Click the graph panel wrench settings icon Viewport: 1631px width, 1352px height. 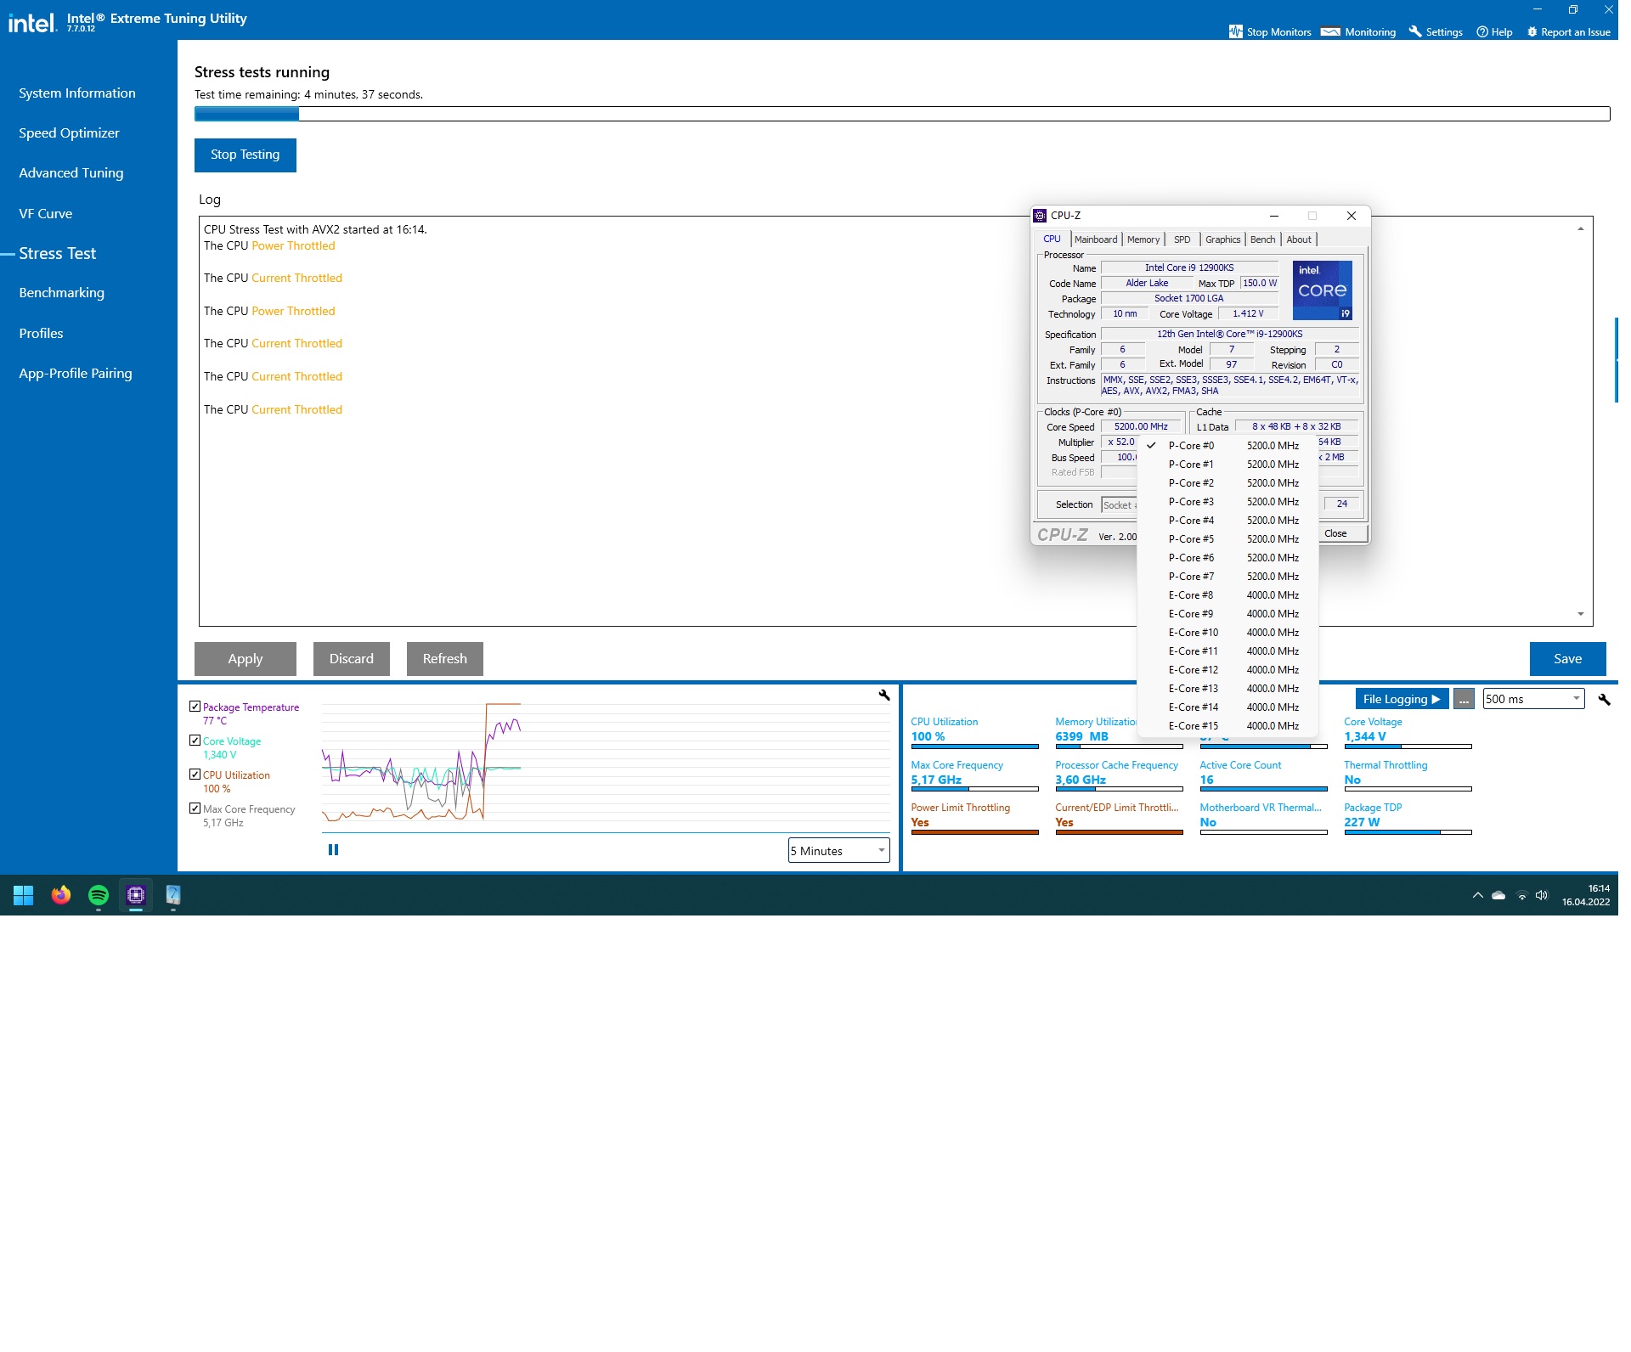coord(883,695)
